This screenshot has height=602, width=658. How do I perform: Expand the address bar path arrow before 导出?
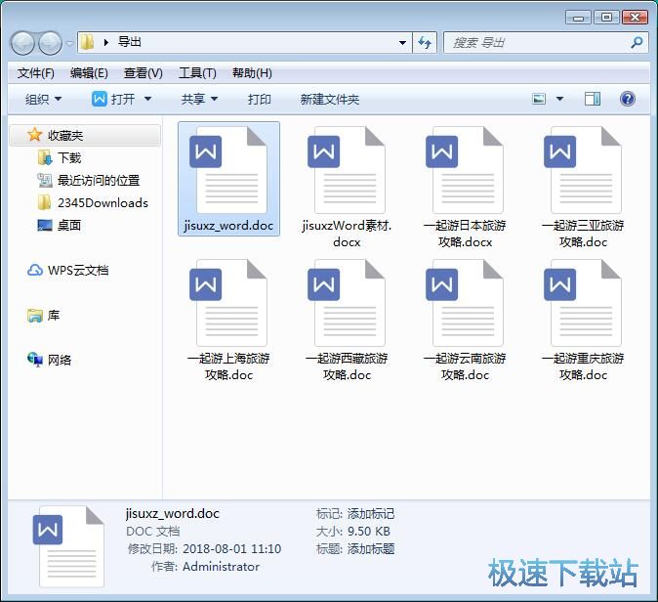pos(106,42)
